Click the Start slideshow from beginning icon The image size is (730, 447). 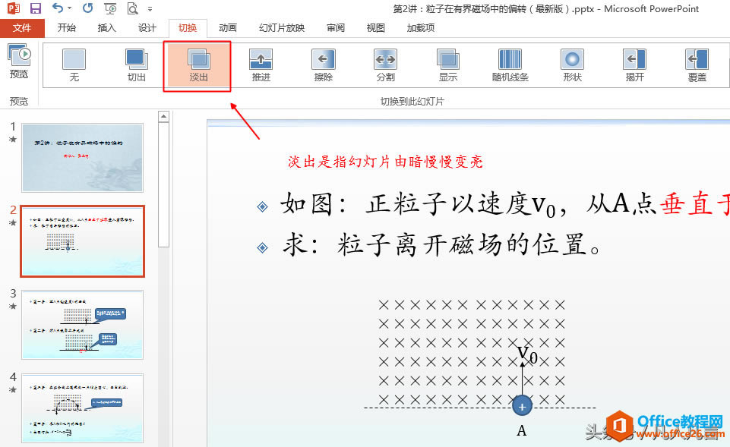click(110, 8)
